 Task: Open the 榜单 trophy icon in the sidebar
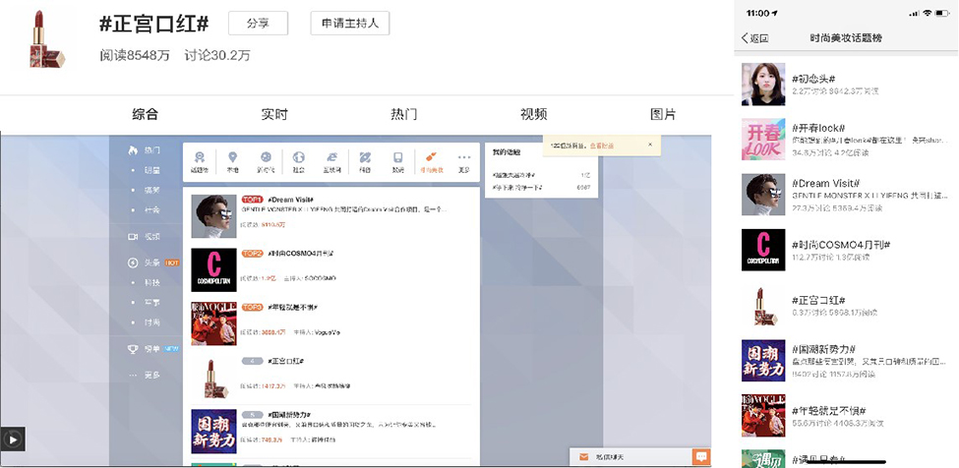(x=133, y=349)
